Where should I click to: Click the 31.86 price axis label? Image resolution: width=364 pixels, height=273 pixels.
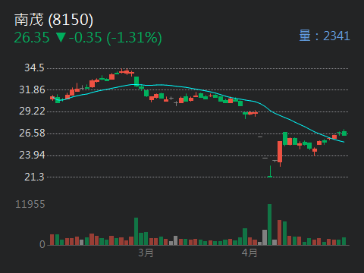(32, 89)
